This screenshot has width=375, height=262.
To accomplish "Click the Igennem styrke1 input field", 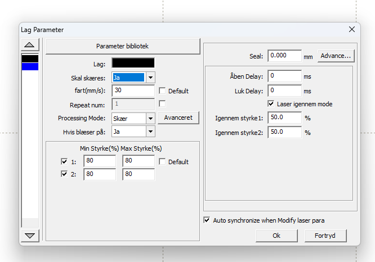I will pos(284,118).
